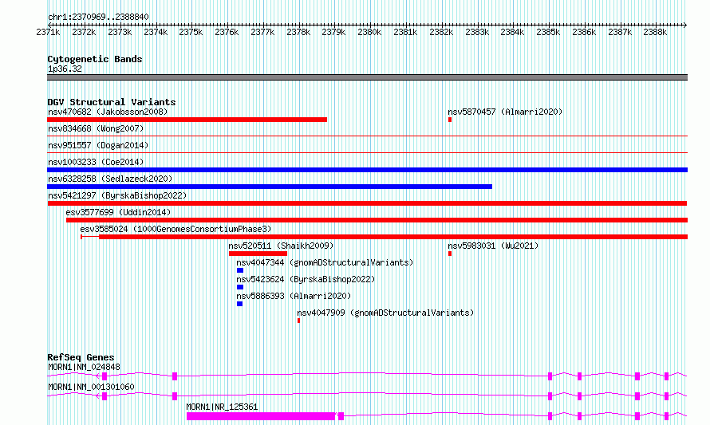
Task: Click the nsv520511 (Shaikh2009) label
Action: click(281, 246)
